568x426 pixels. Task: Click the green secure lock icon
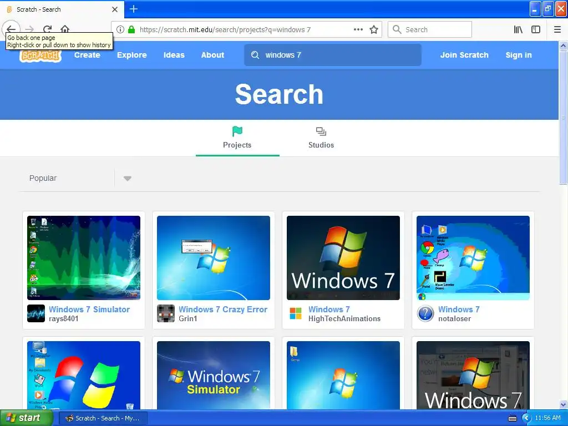pyautogui.click(x=131, y=30)
